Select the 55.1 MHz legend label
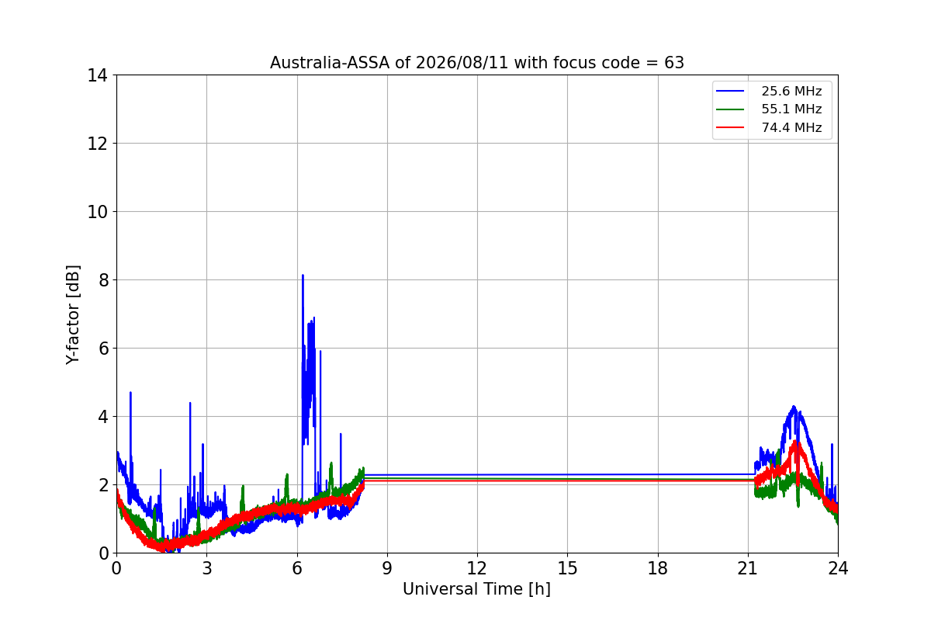This screenshot has width=931, height=621. (791, 109)
